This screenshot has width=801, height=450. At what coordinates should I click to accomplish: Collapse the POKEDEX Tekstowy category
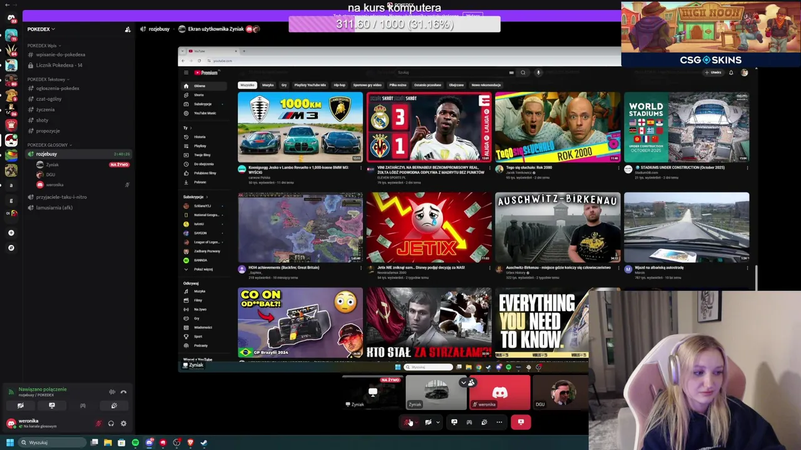[x=48, y=79]
